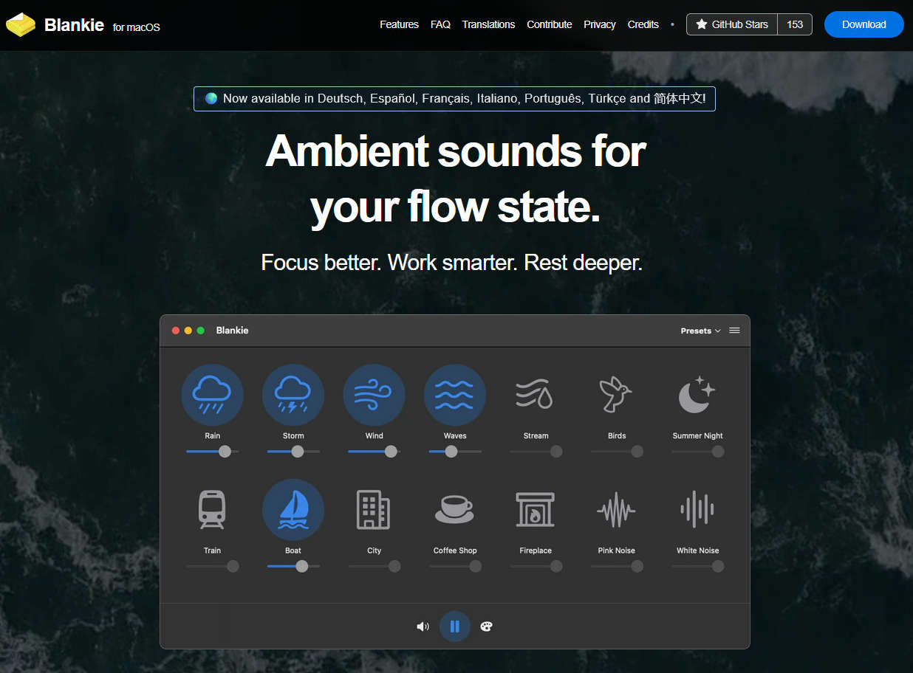The height and width of the screenshot is (673, 913).
Task: Open the FAQ nav link
Action: click(440, 24)
